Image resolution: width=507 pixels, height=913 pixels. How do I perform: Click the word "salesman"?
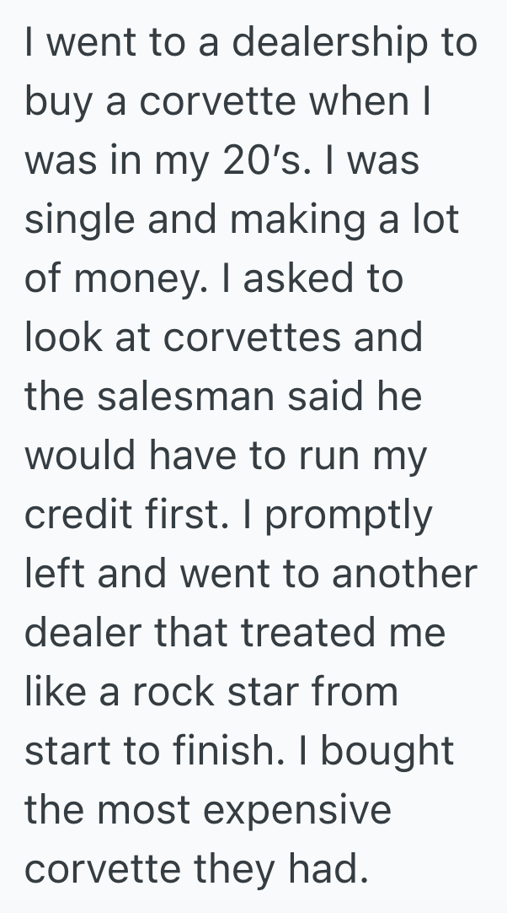click(184, 396)
